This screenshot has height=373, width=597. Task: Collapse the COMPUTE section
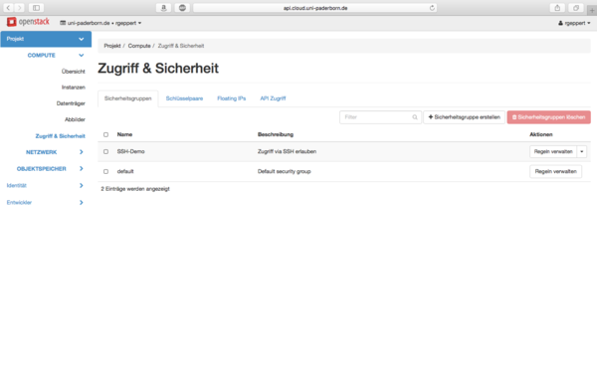pos(55,55)
